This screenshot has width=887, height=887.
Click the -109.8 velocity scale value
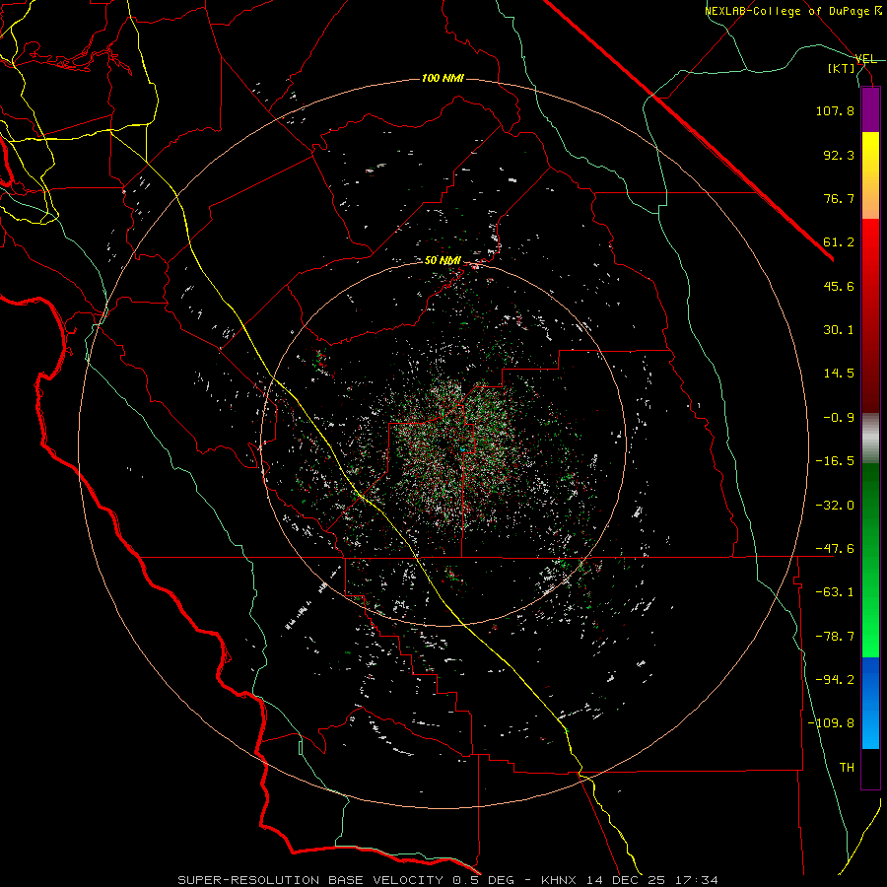pos(832,723)
